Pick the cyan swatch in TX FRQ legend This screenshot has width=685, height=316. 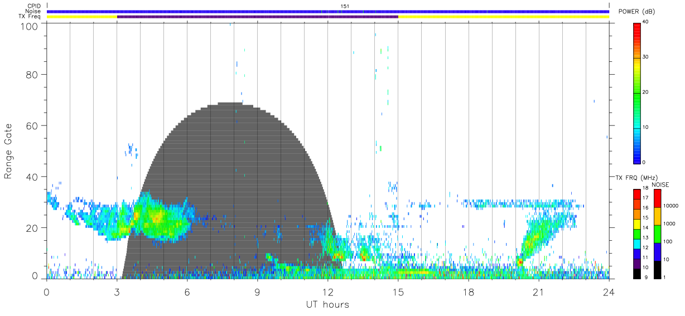click(636, 243)
